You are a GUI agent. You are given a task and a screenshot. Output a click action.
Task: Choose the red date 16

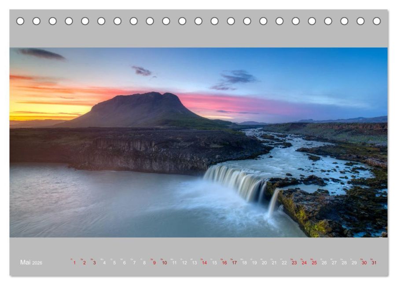pyautogui.click(x=224, y=263)
